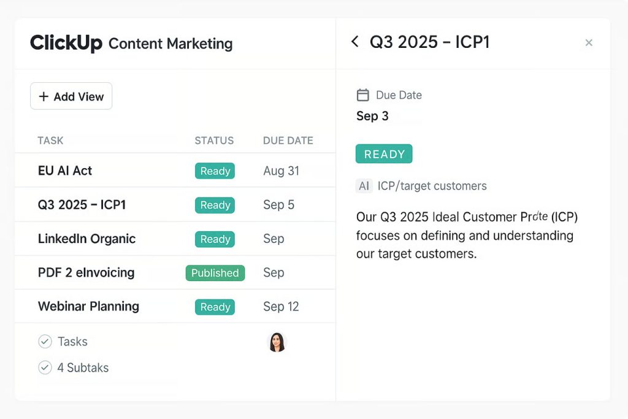628x419 pixels.
Task: Open the Published status of PDF 2 eInvoicing
Action: (x=215, y=273)
